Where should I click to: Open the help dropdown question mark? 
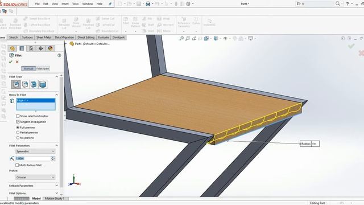coord(348,4)
